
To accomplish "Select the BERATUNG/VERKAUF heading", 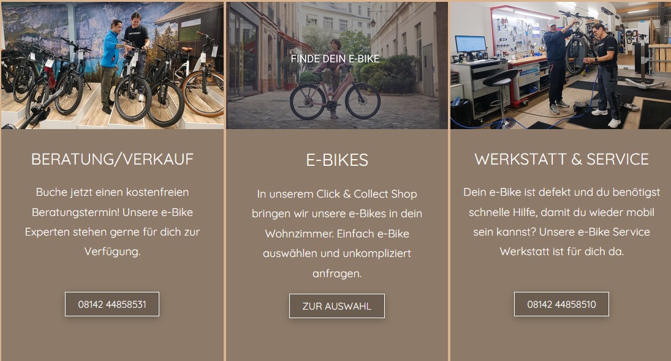I will [112, 159].
